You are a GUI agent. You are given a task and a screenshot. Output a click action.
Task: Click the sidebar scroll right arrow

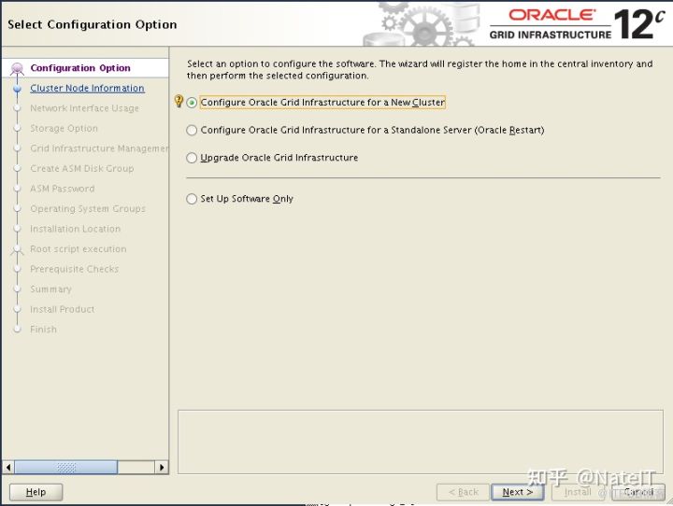coord(162,467)
